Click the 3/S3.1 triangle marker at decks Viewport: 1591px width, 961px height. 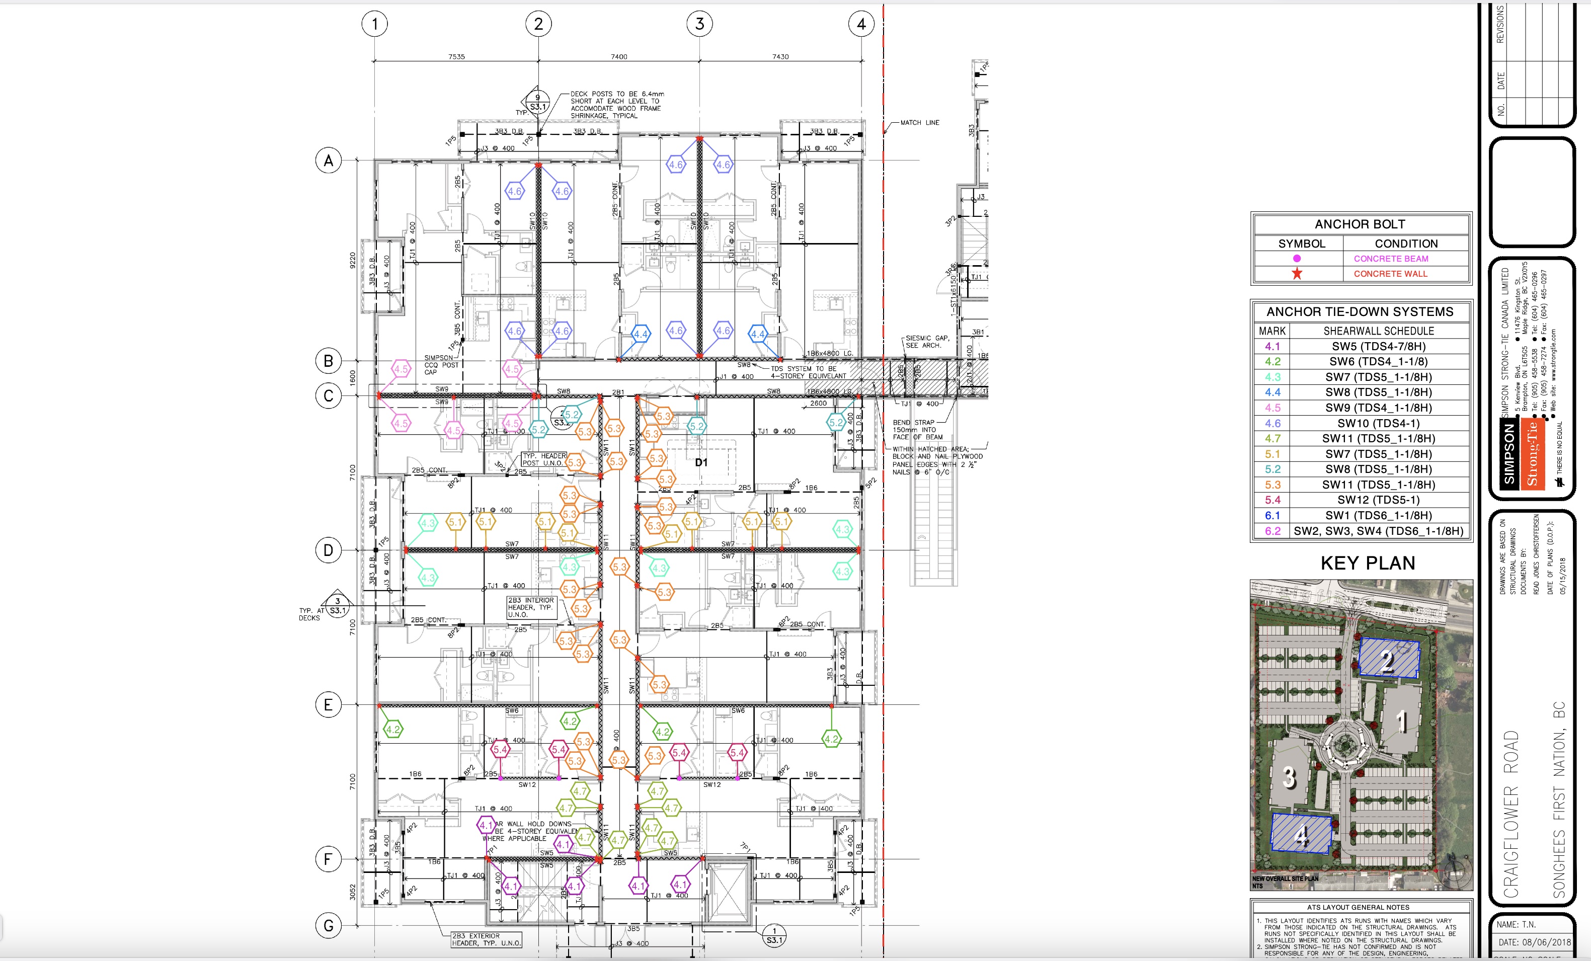click(337, 606)
